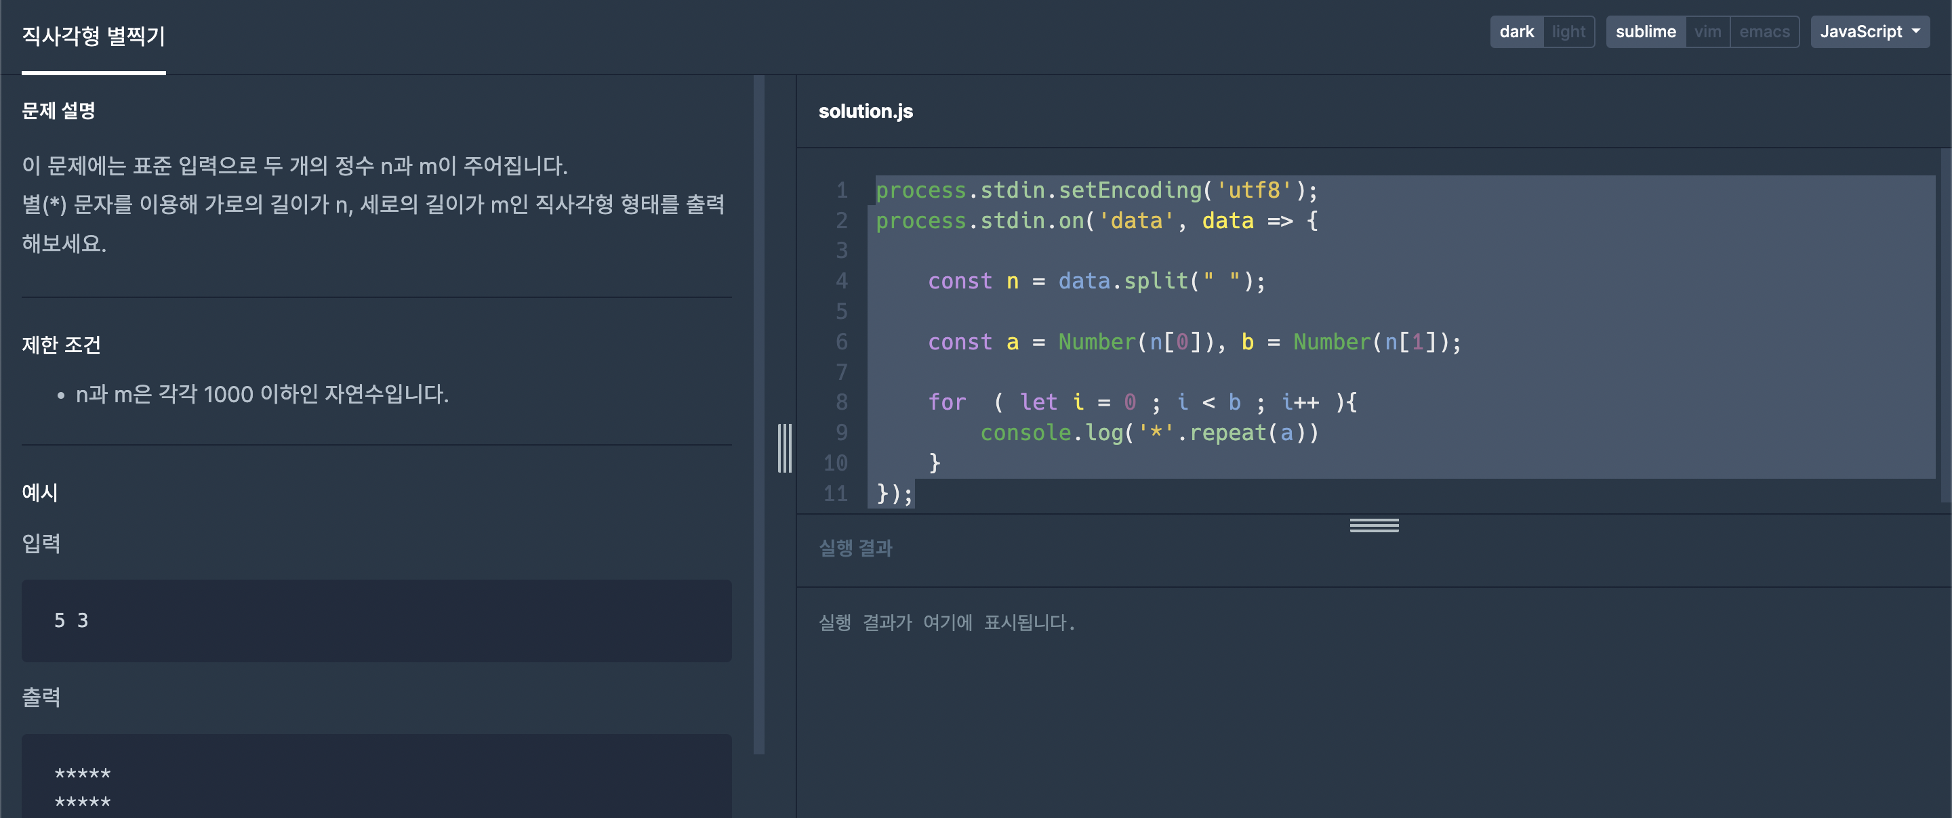
Task: Open the 직사각형 별찍기 tab
Action: pyautogui.click(x=94, y=37)
